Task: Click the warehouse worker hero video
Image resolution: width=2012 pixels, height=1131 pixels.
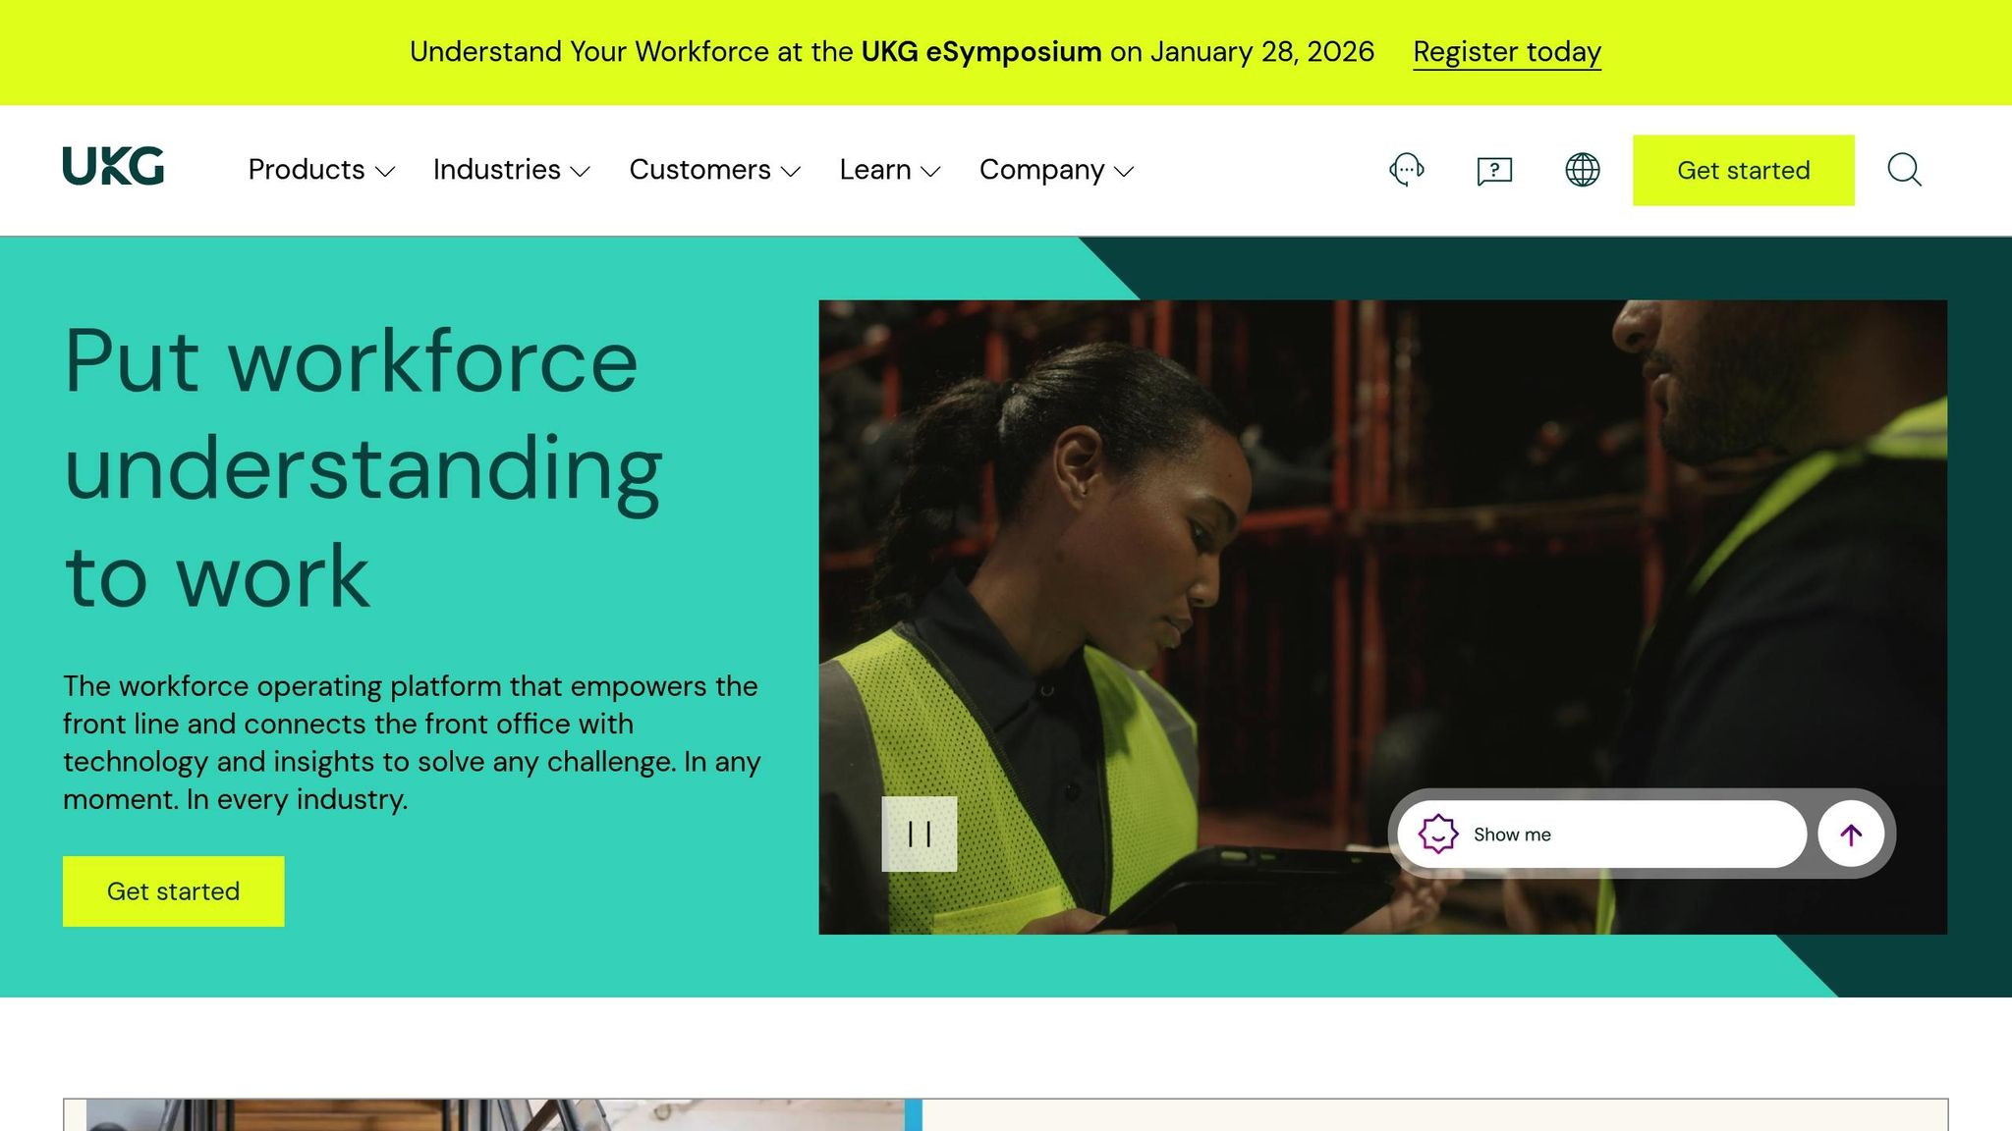Action: (1382, 617)
